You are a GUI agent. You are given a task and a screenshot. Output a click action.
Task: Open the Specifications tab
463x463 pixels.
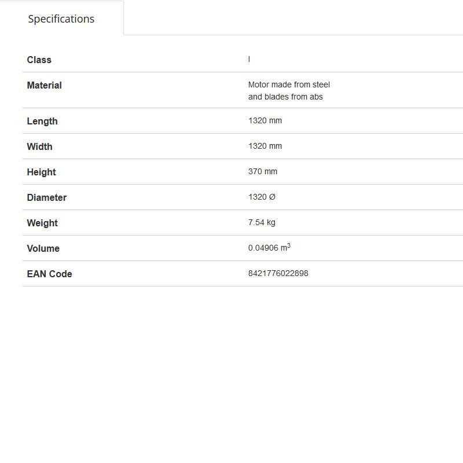(61, 19)
